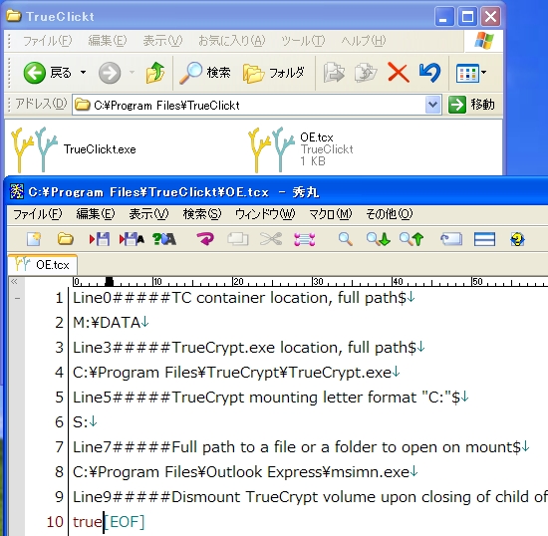The image size is (548, 536).
Task: Toggle the Folders (フォルダ) pane button
Action: 274,73
